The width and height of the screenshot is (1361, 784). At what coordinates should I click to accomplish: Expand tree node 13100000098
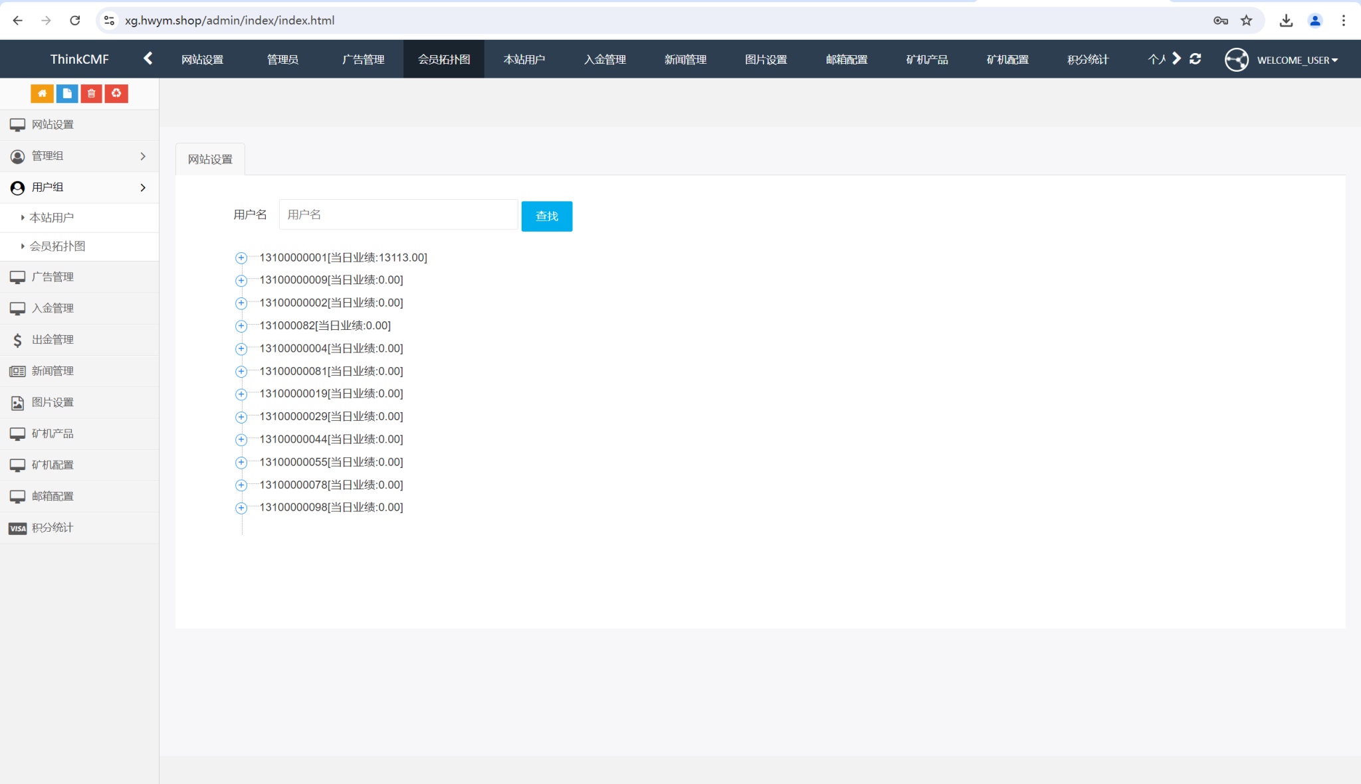point(241,508)
